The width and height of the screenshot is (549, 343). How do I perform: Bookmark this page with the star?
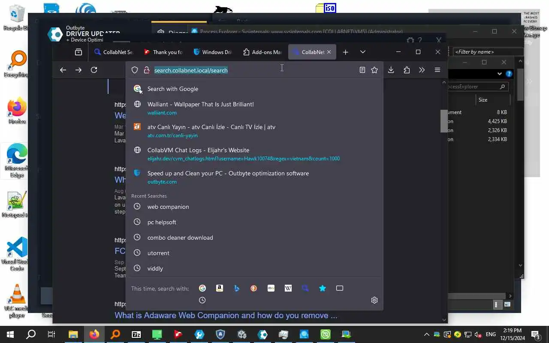tap(374, 70)
